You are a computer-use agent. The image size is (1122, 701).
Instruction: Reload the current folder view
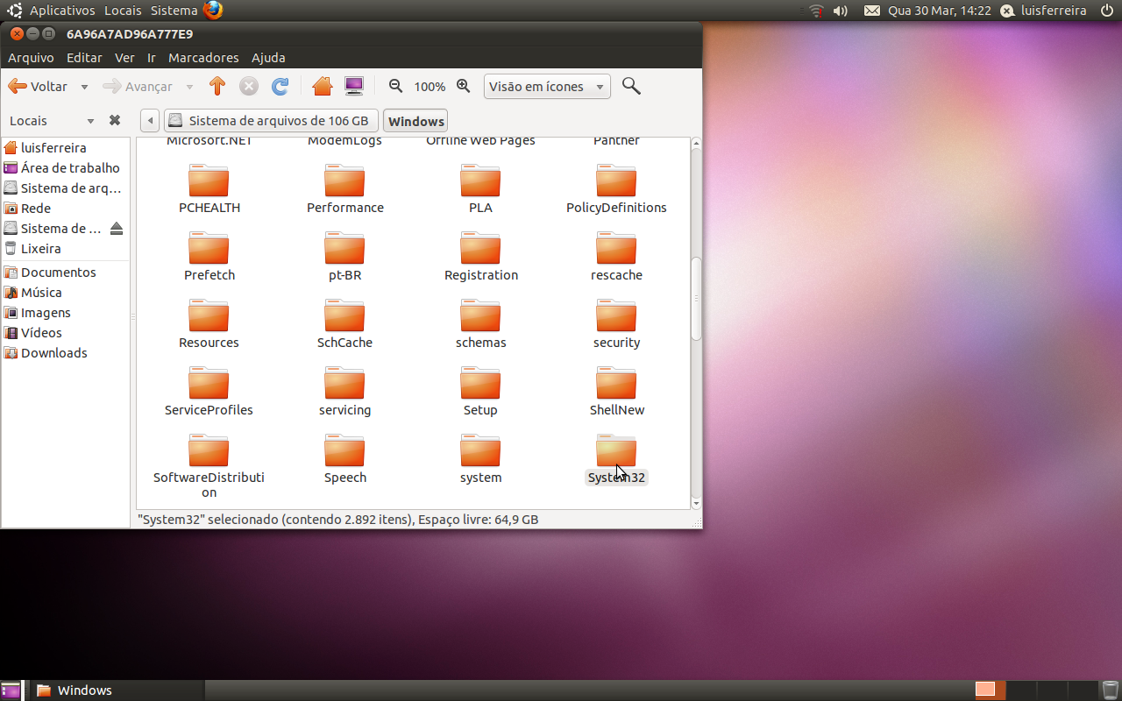pyautogui.click(x=280, y=86)
